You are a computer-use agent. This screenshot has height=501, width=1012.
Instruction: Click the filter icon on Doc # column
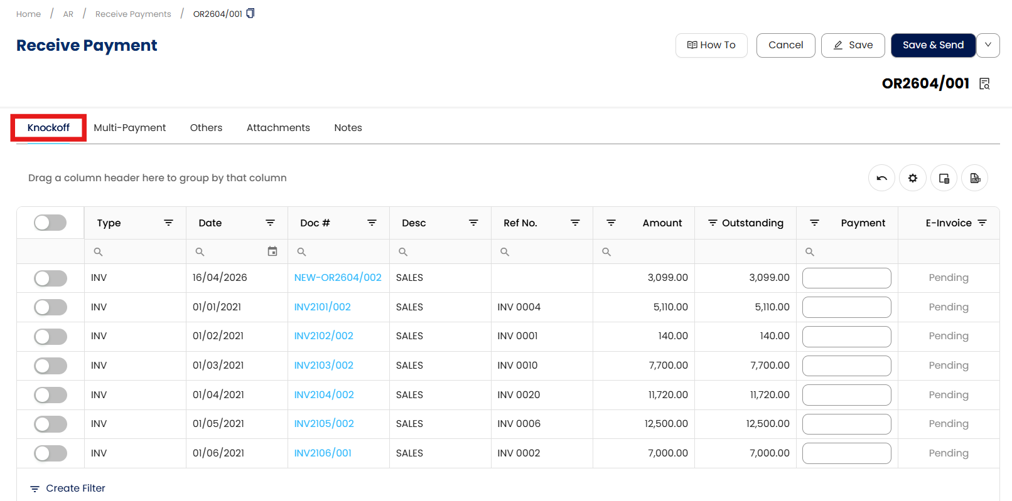[372, 223]
